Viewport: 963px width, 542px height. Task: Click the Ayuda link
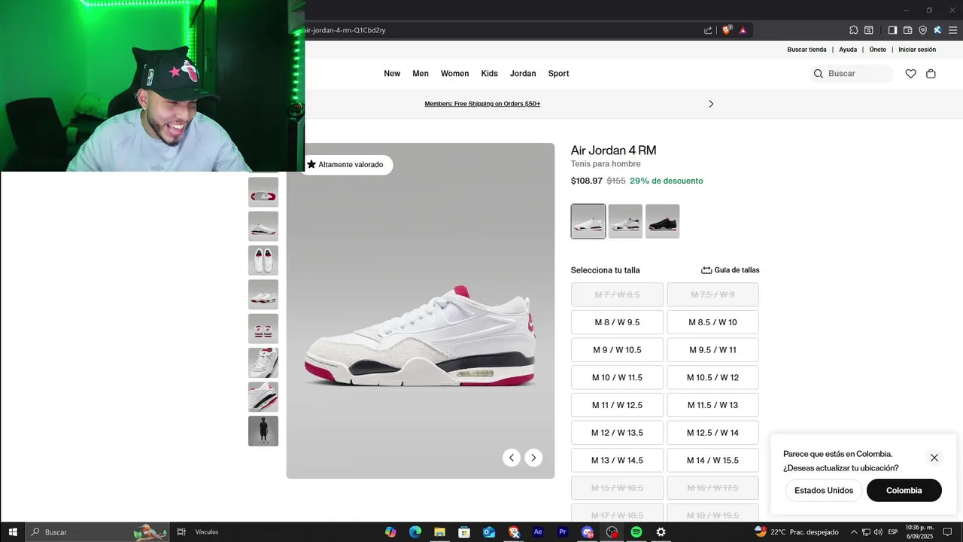pos(848,50)
